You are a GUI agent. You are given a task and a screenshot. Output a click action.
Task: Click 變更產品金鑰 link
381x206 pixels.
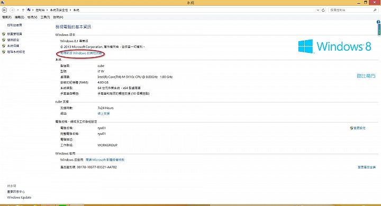[x=367, y=167]
